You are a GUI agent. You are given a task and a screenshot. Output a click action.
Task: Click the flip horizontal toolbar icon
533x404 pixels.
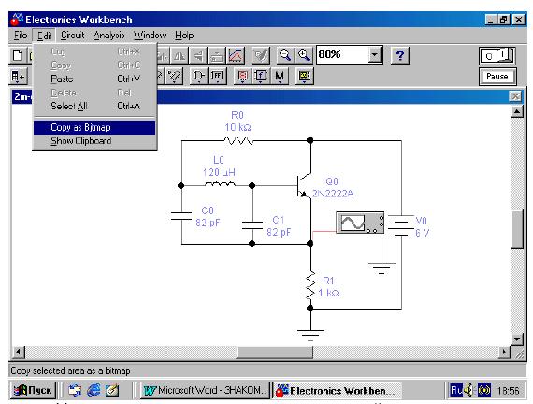point(180,55)
